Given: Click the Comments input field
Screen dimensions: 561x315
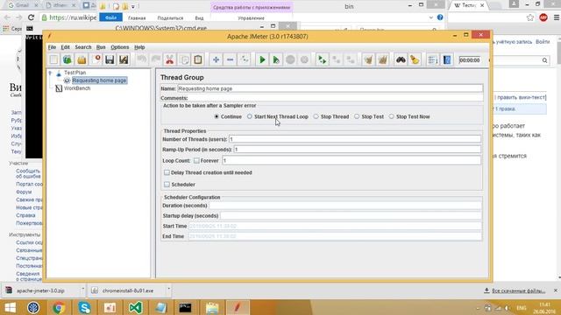Looking at the screenshot, I should pos(336,97).
